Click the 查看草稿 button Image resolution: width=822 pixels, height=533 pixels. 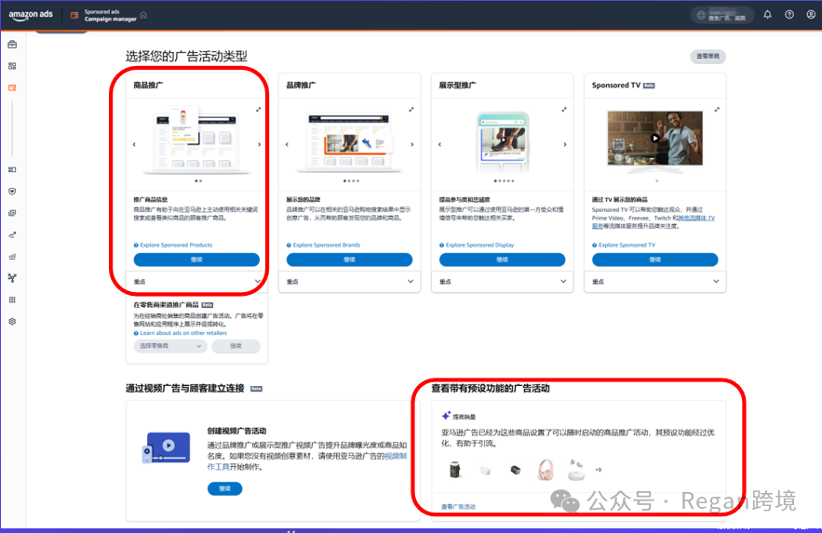point(707,57)
